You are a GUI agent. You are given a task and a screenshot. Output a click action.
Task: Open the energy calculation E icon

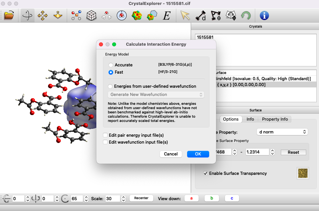[x=167, y=15]
